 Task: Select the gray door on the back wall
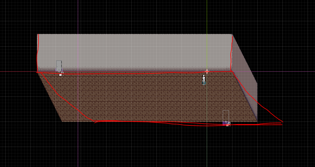pos(59,66)
